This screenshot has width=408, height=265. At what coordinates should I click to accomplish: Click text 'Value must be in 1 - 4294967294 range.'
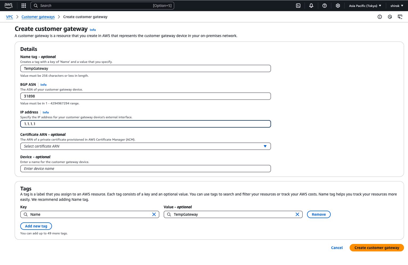[x=50, y=103]
